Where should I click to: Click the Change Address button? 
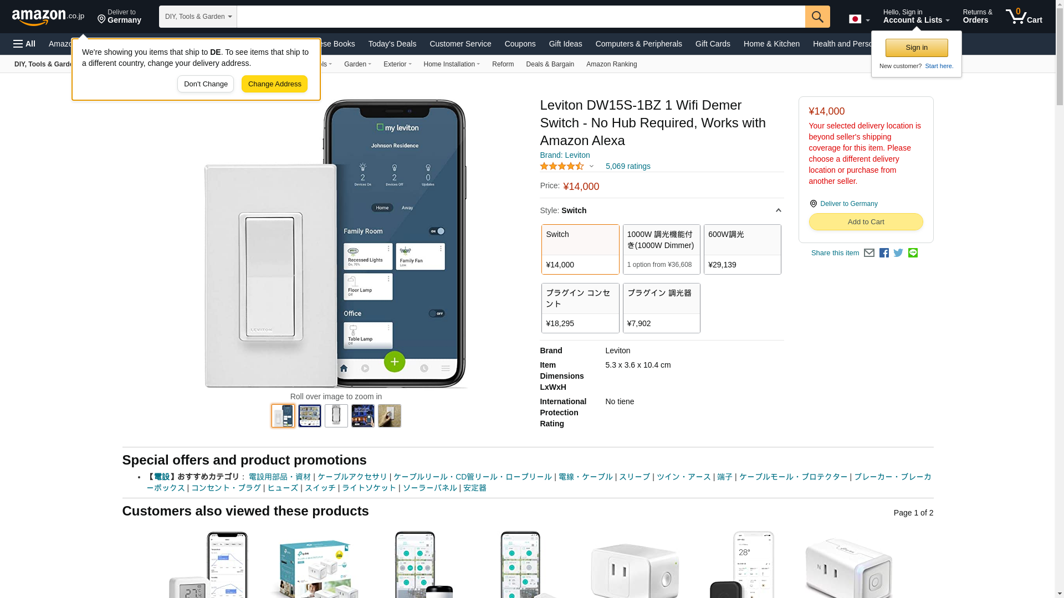(274, 84)
